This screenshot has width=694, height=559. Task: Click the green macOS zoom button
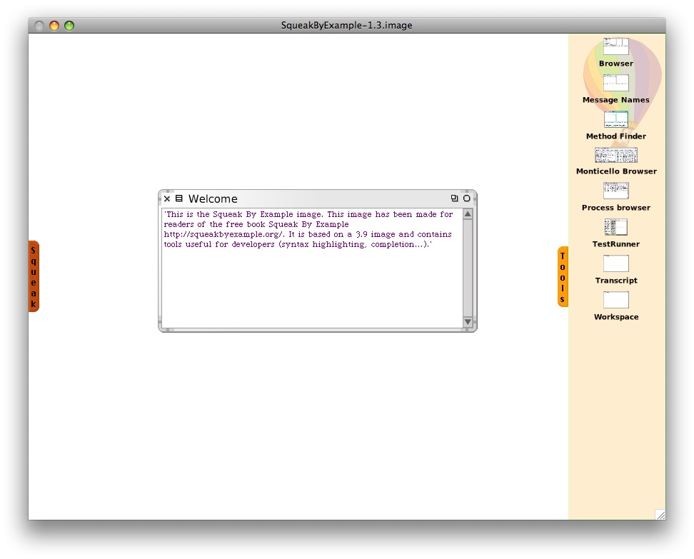coord(69,26)
